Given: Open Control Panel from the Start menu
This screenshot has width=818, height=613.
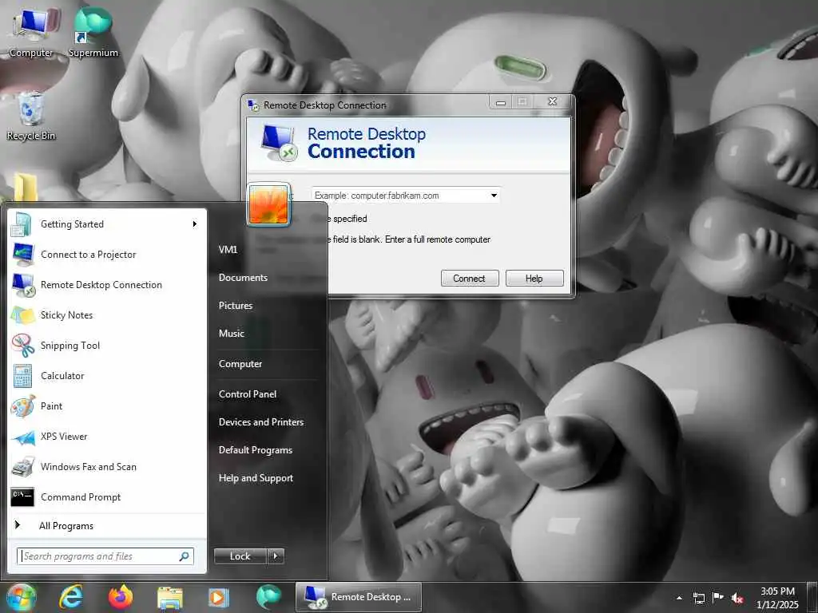Looking at the screenshot, I should 248,394.
